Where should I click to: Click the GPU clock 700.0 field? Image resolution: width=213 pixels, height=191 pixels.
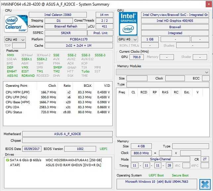click(x=136, y=57)
